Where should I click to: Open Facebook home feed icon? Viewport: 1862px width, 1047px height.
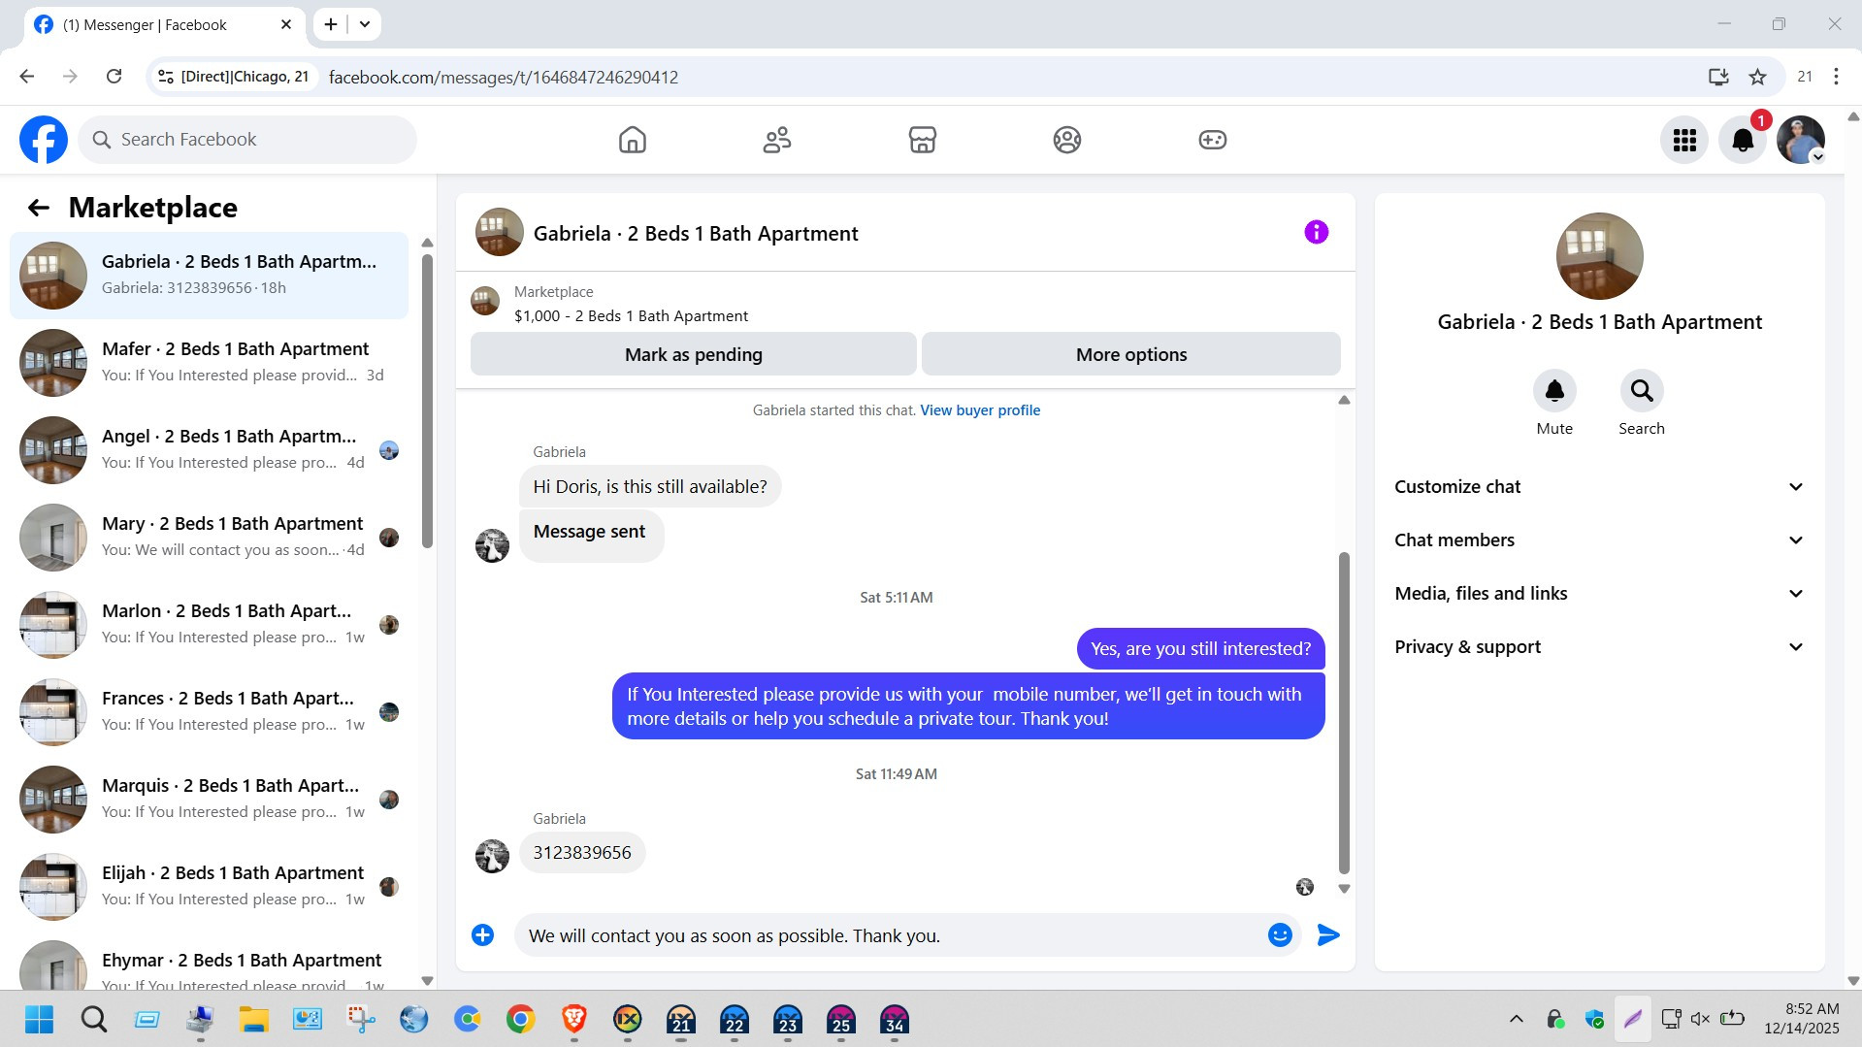click(632, 140)
